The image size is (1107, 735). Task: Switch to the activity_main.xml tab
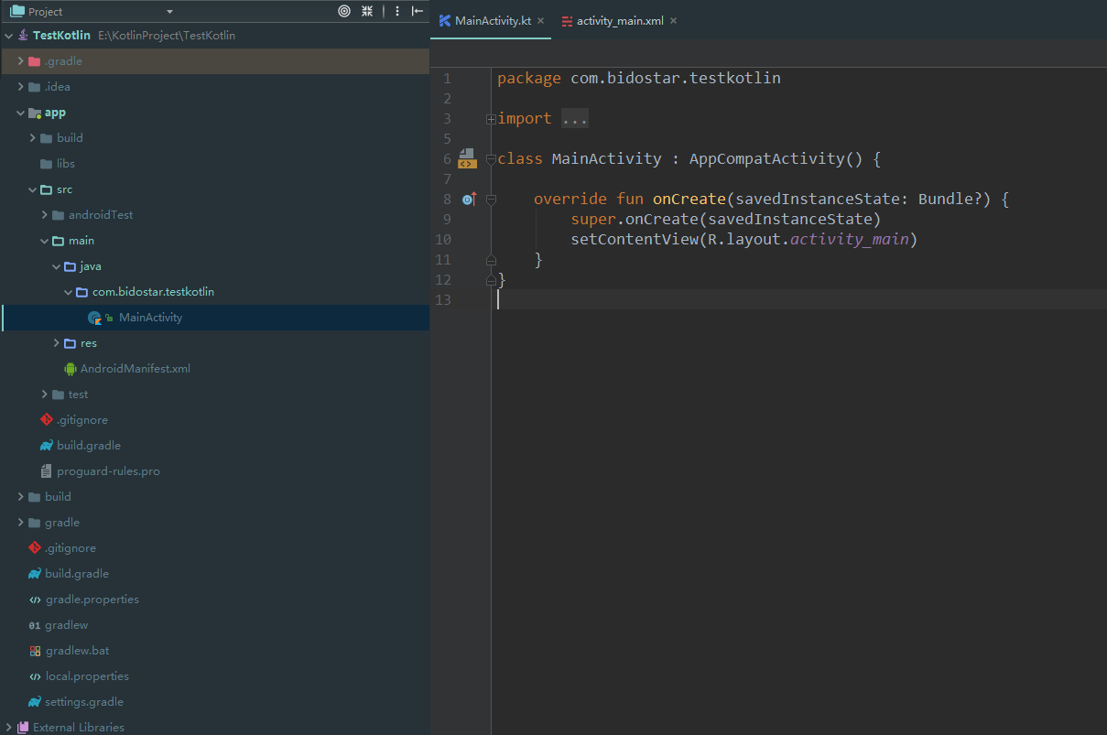pyautogui.click(x=619, y=20)
